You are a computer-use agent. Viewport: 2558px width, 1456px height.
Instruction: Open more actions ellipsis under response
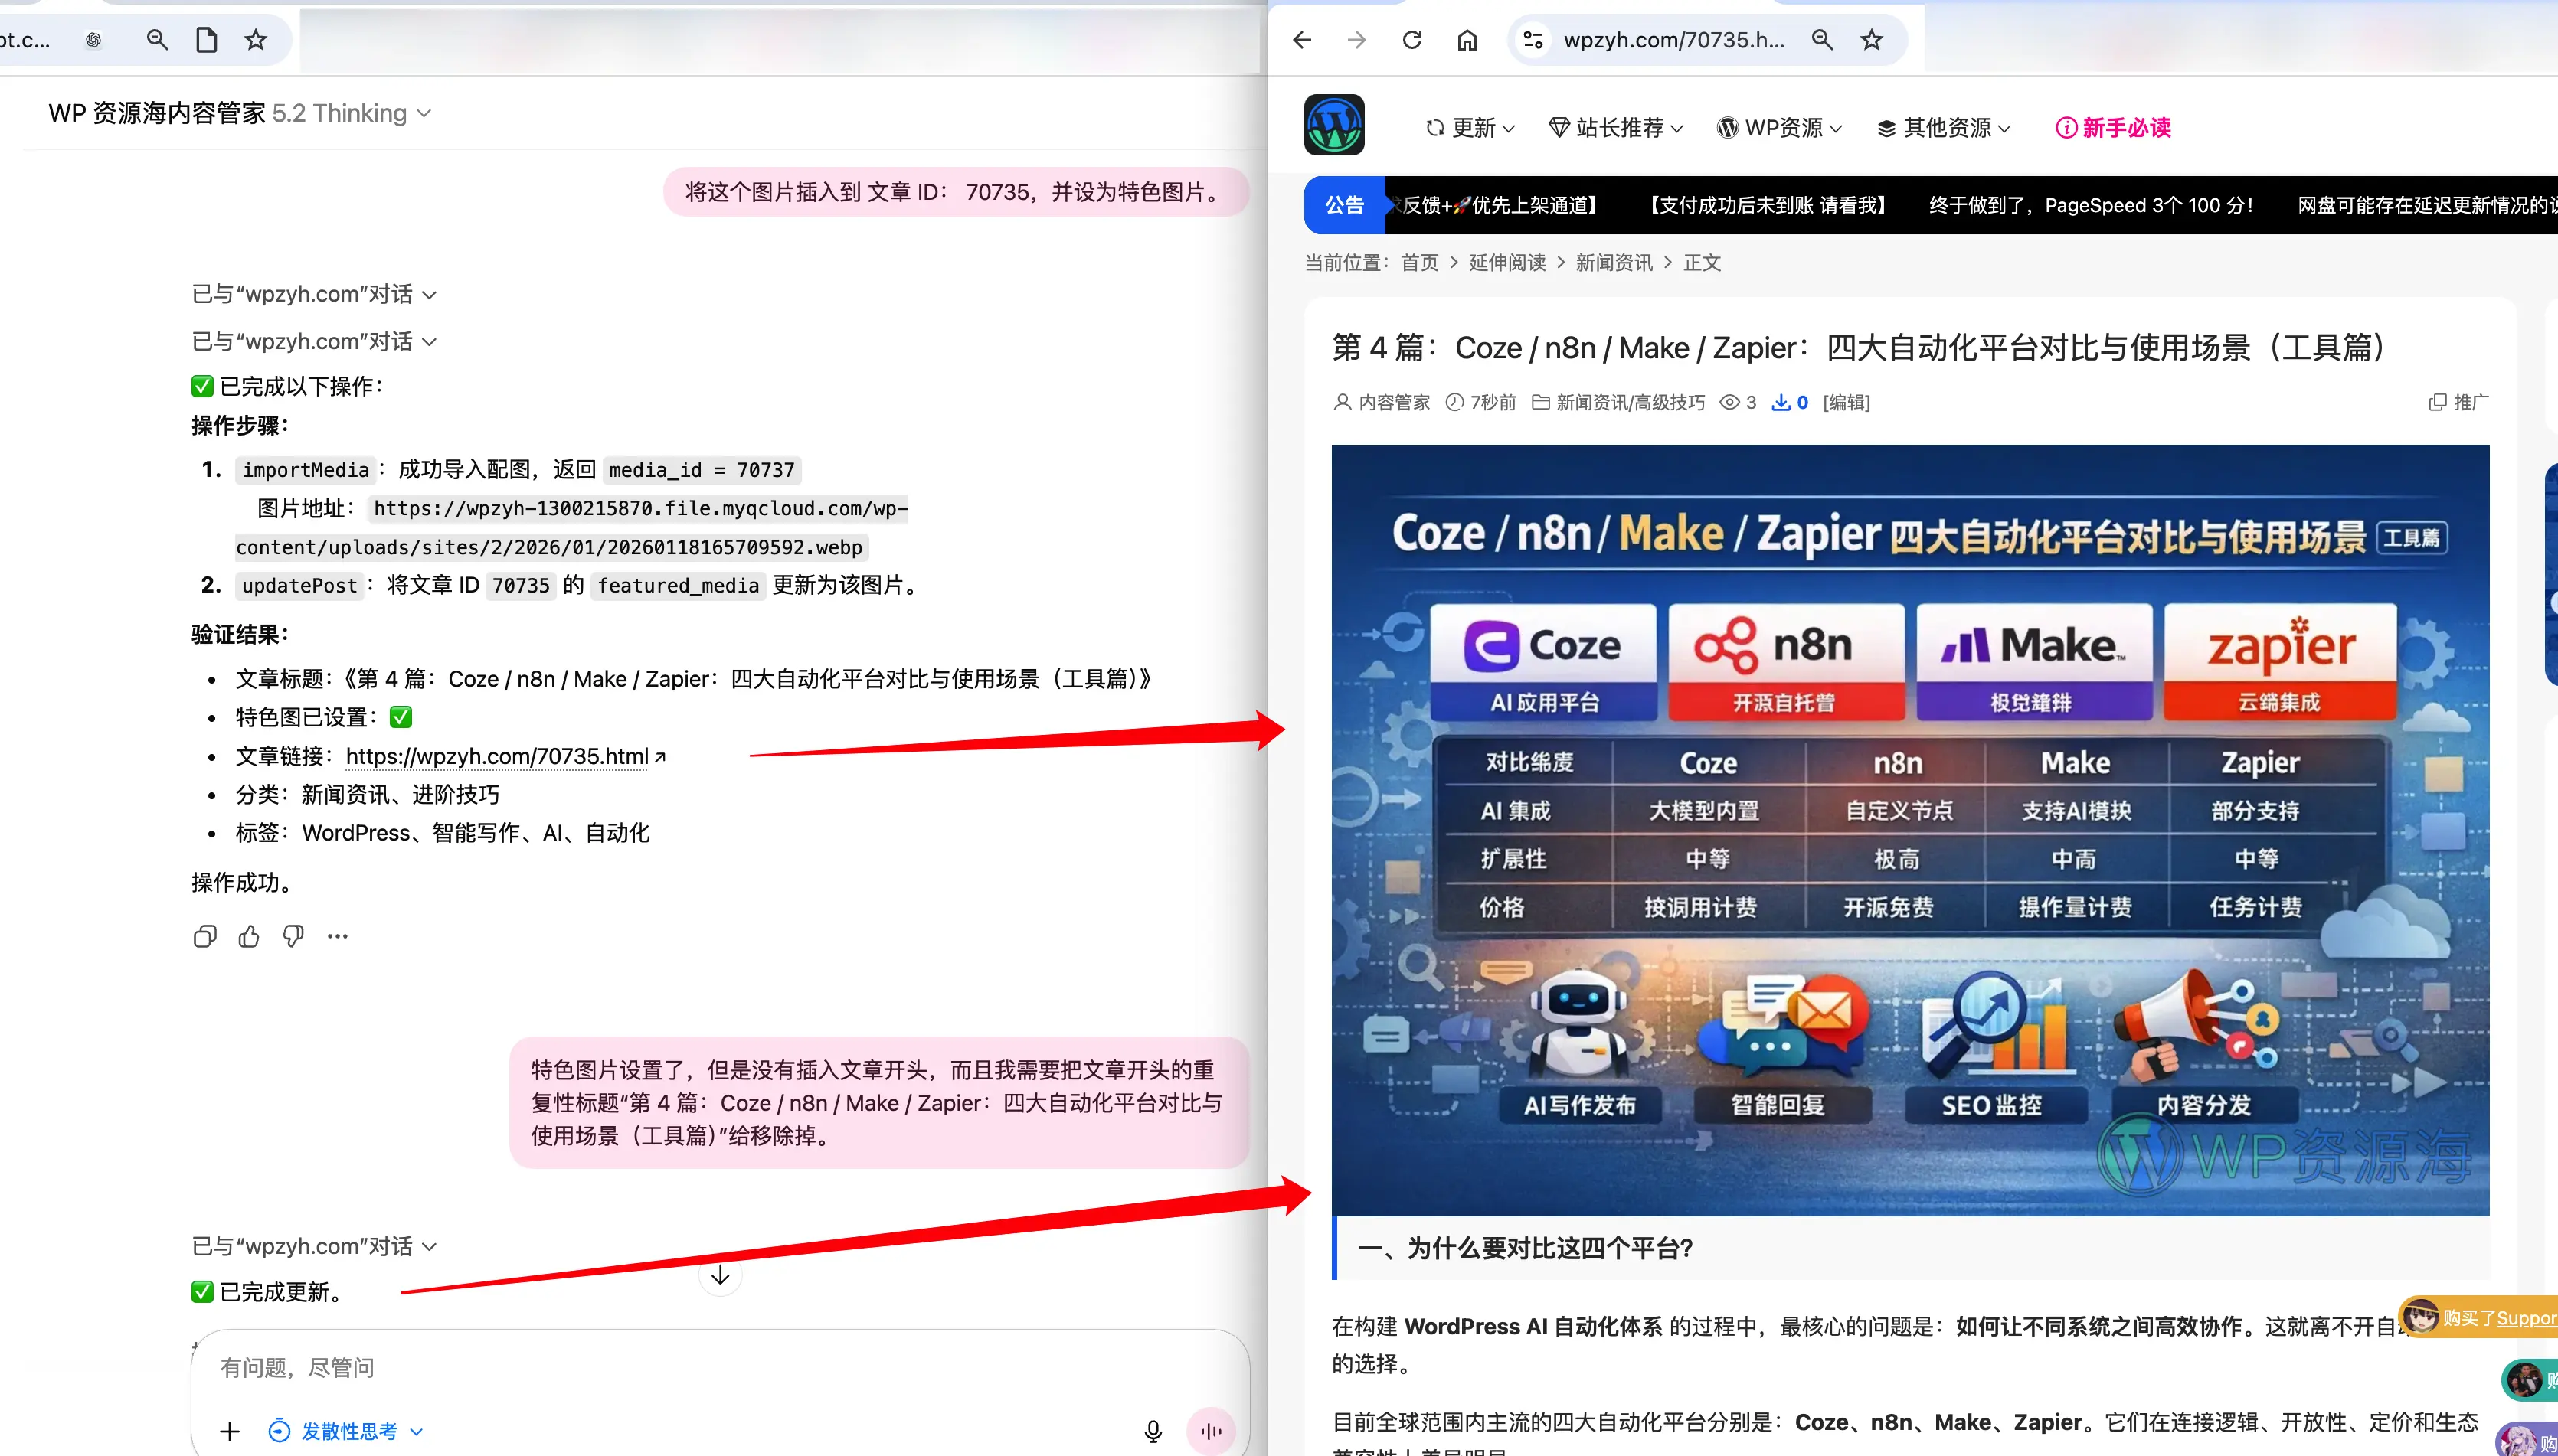pos(339,936)
